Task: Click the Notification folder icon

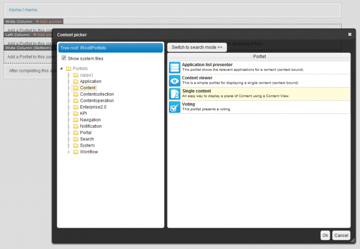Action: click(76, 127)
